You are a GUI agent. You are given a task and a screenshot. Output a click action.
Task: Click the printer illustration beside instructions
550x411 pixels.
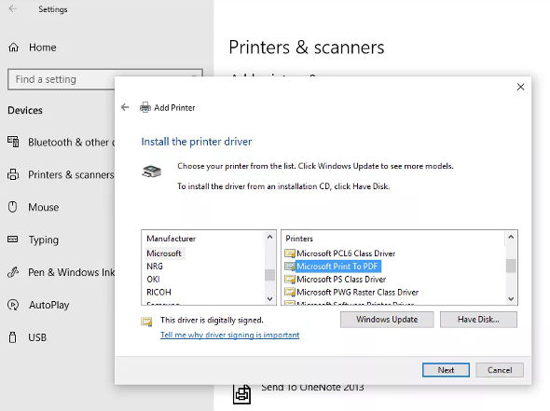click(x=152, y=171)
